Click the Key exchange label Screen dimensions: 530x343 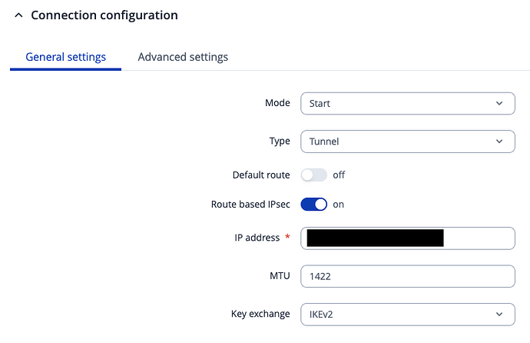pyautogui.click(x=260, y=314)
